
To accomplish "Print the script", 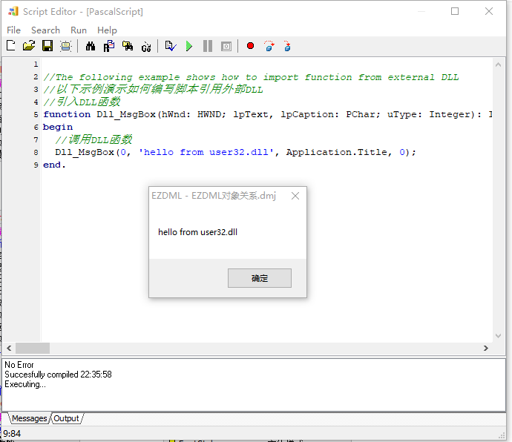I will point(65,46).
